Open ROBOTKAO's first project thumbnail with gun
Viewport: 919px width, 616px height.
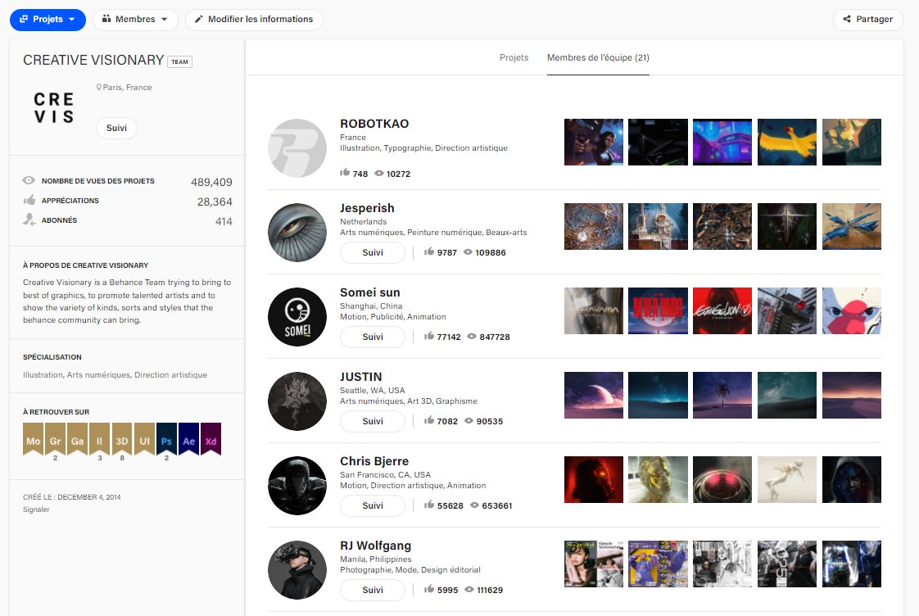click(x=594, y=143)
